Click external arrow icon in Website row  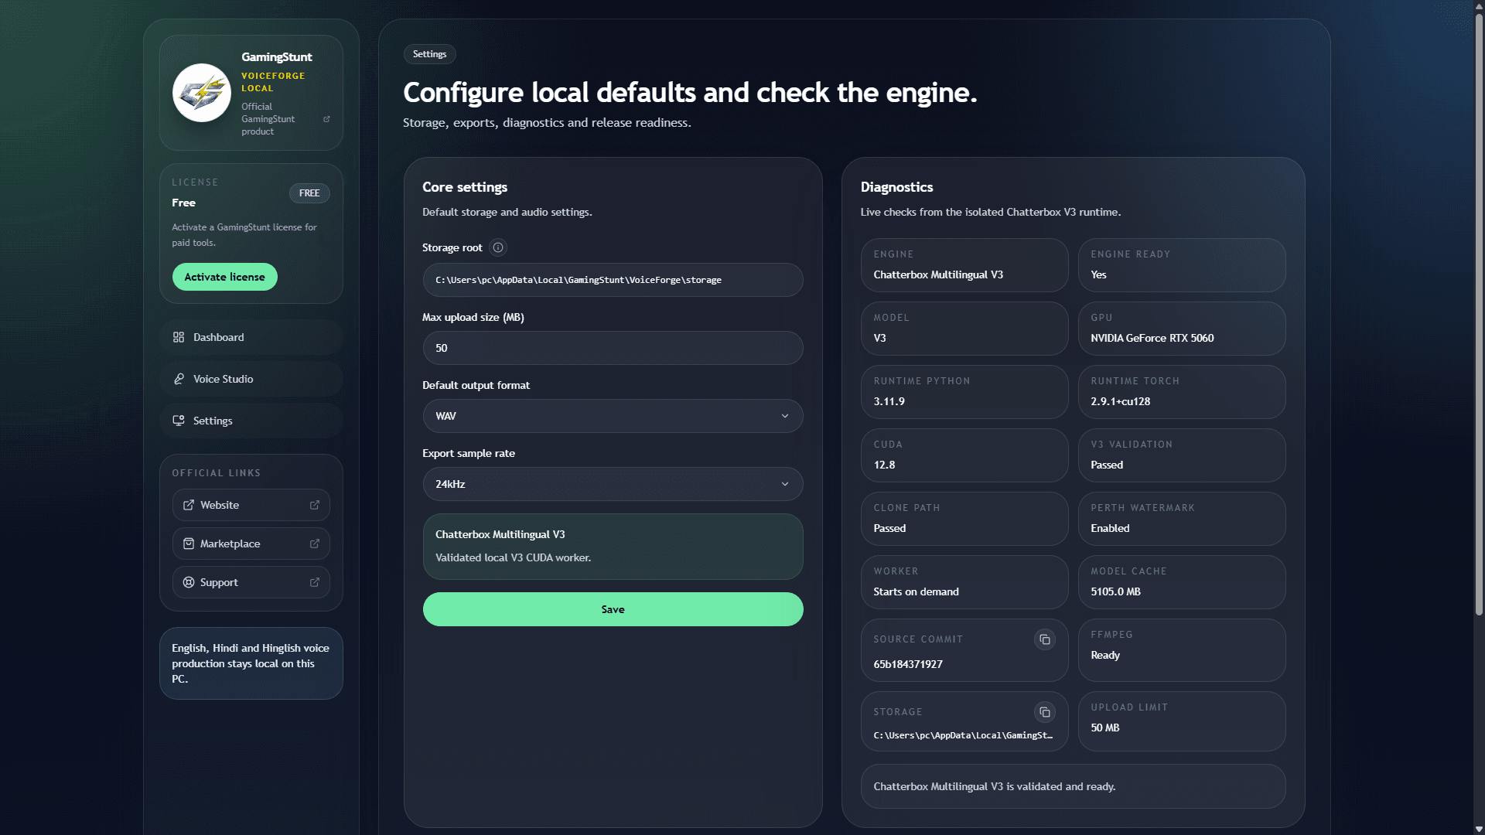(x=315, y=505)
